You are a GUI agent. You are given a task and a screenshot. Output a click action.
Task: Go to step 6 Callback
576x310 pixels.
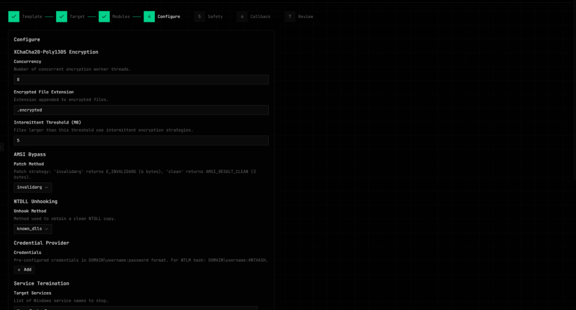[x=254, y=16]
